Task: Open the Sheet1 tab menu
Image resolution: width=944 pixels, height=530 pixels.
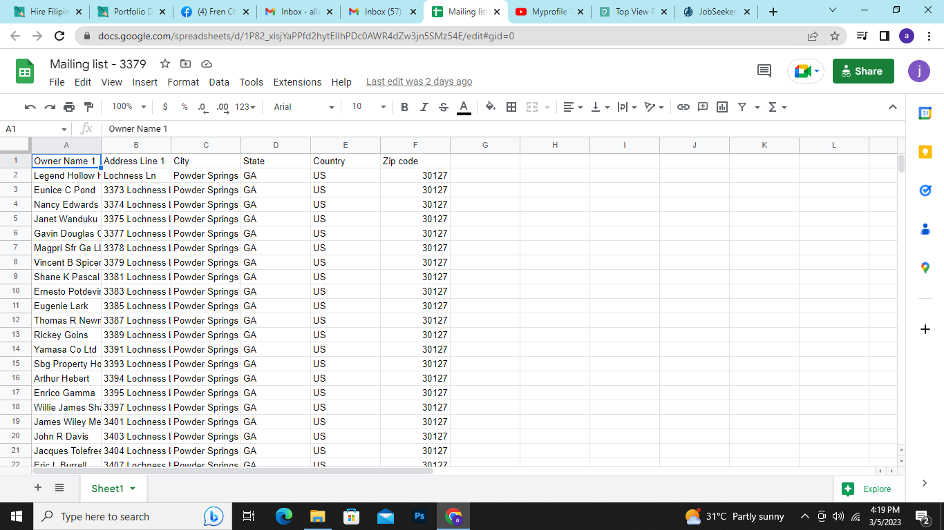Action: [133, 489]
